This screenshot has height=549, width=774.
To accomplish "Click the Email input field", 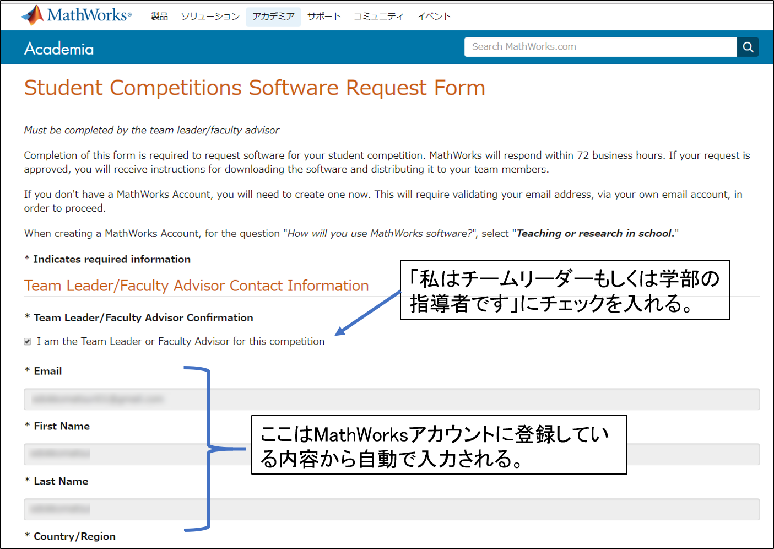I will [x=392, y=399].
